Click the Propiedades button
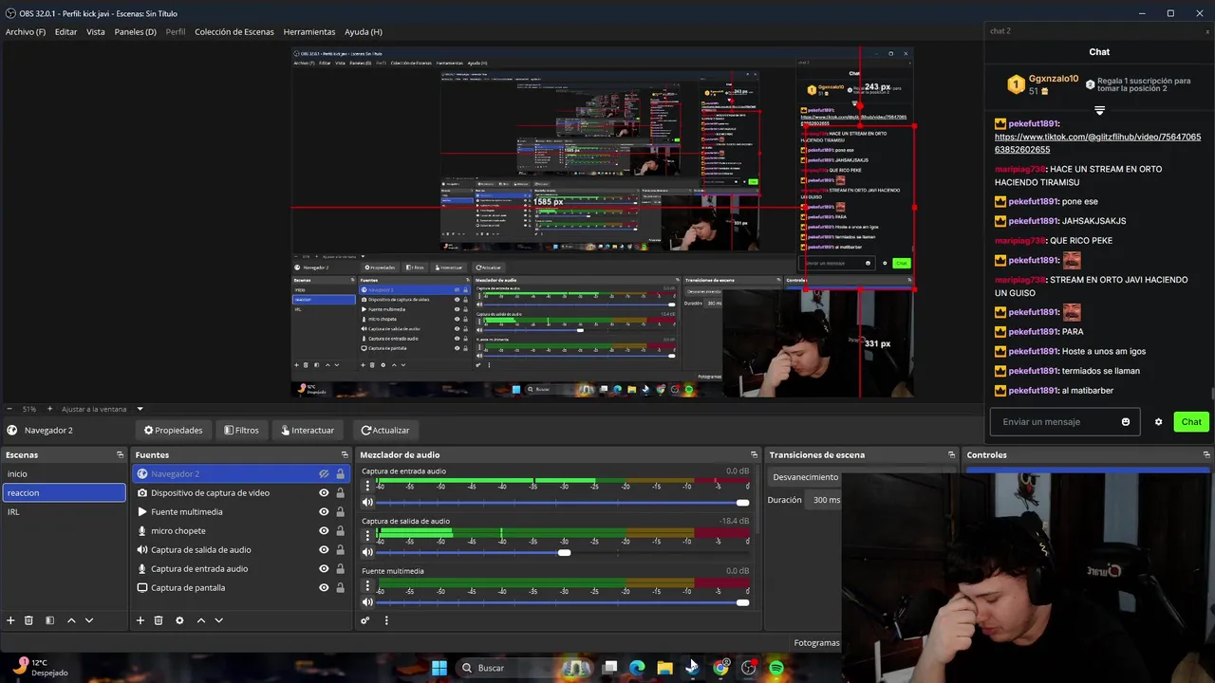Image resolution: width=1215 pixels, height=683 pixels. click(x=173, y=430)
